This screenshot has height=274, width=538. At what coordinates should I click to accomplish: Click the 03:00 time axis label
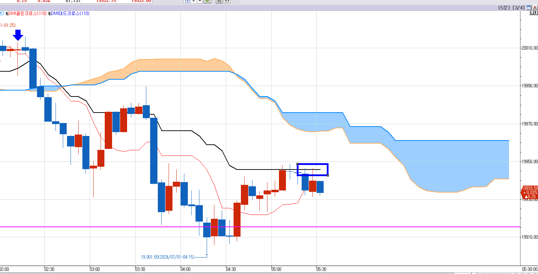tap(95, 269)
